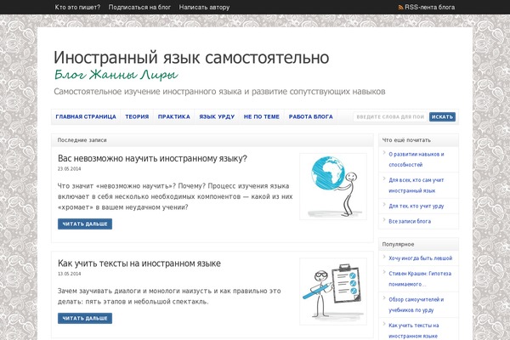Open the 'Кто это пишет?' link
The height and width of the screenshot is (340, 510).
coord(77,7)
